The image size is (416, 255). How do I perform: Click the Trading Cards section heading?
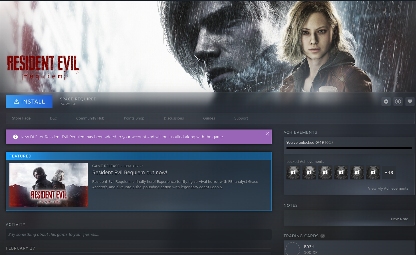tap(301, 236)
